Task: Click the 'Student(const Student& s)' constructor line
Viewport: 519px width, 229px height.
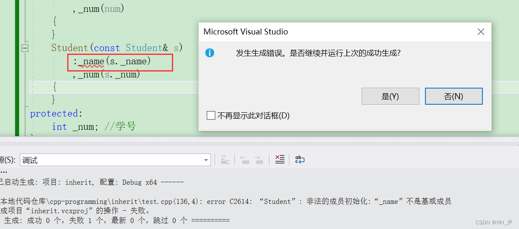Action: (117, 48)
